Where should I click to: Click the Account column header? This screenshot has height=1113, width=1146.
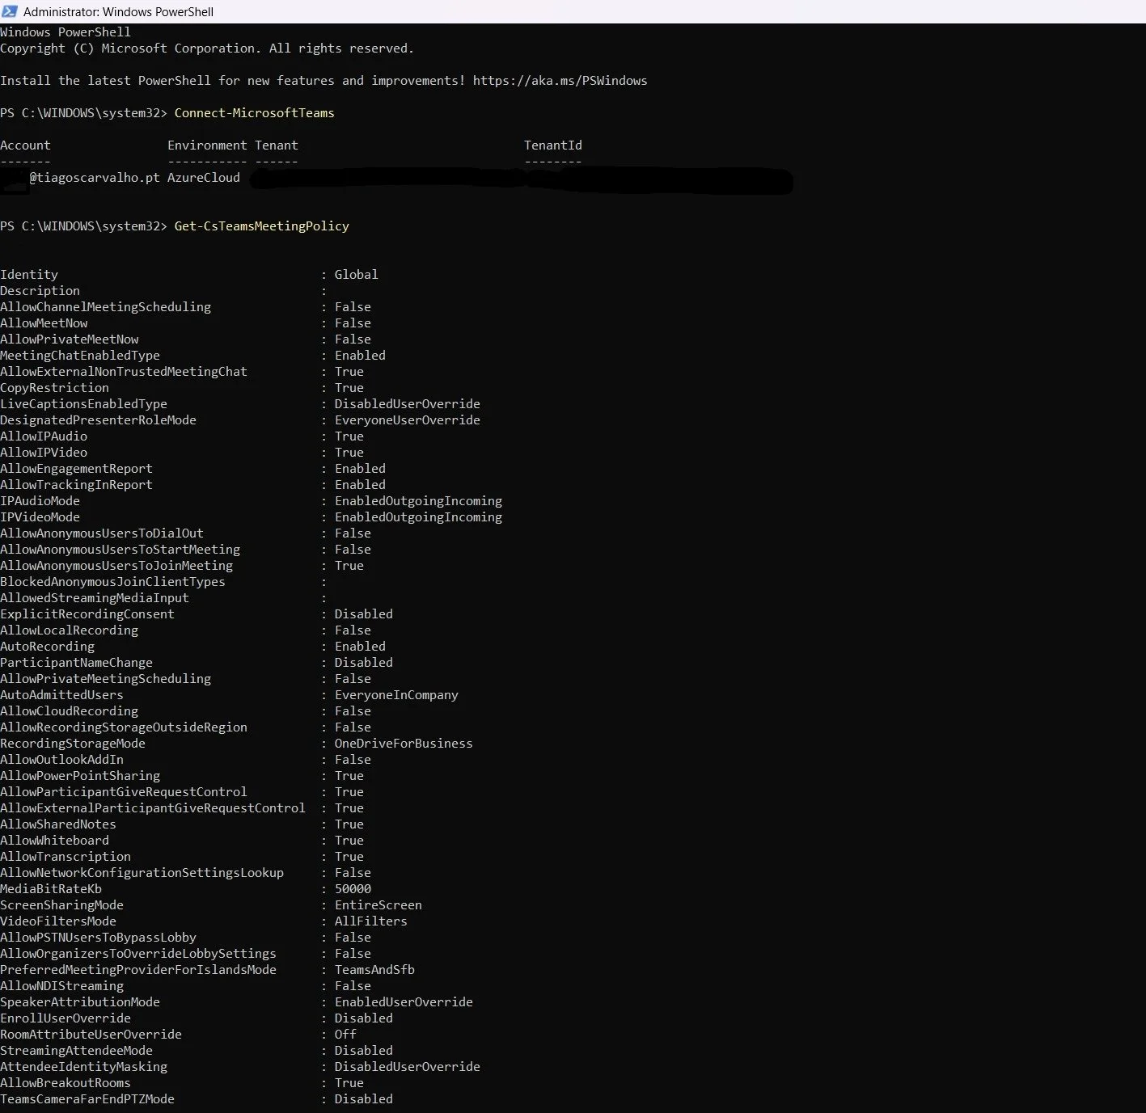(x=25, y=145)
